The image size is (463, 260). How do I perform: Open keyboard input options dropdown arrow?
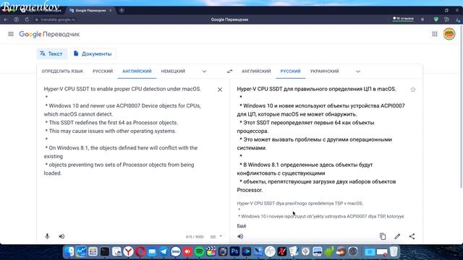coord(221,236)
